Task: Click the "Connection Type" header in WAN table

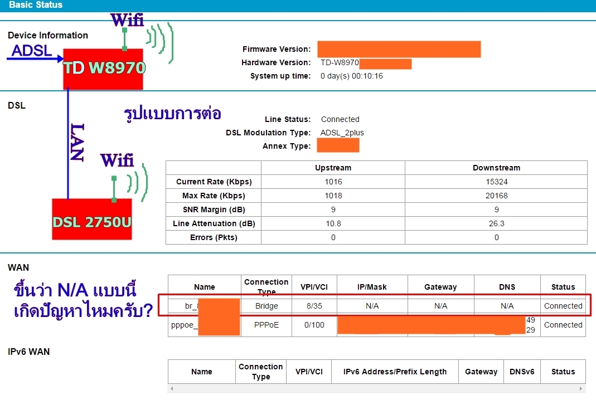Action: click(266, 286)
